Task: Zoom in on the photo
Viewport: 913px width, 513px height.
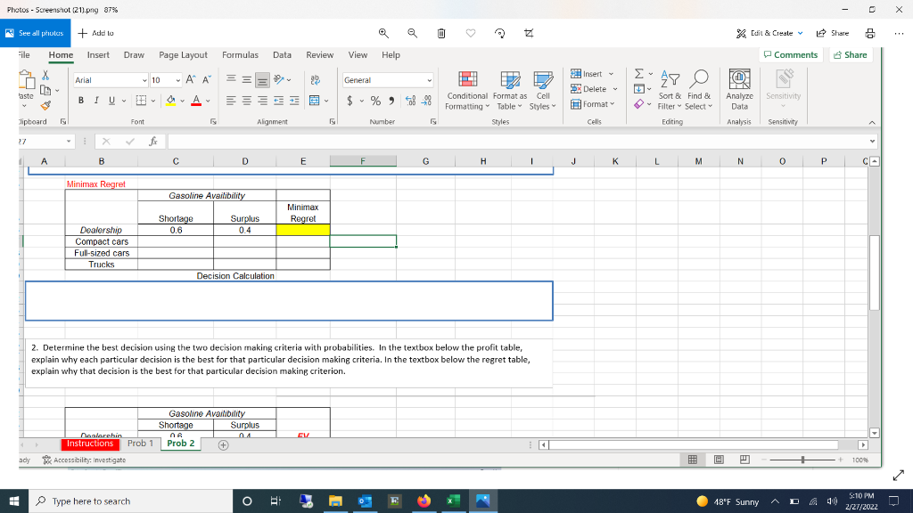Action: tap(382, 33)
